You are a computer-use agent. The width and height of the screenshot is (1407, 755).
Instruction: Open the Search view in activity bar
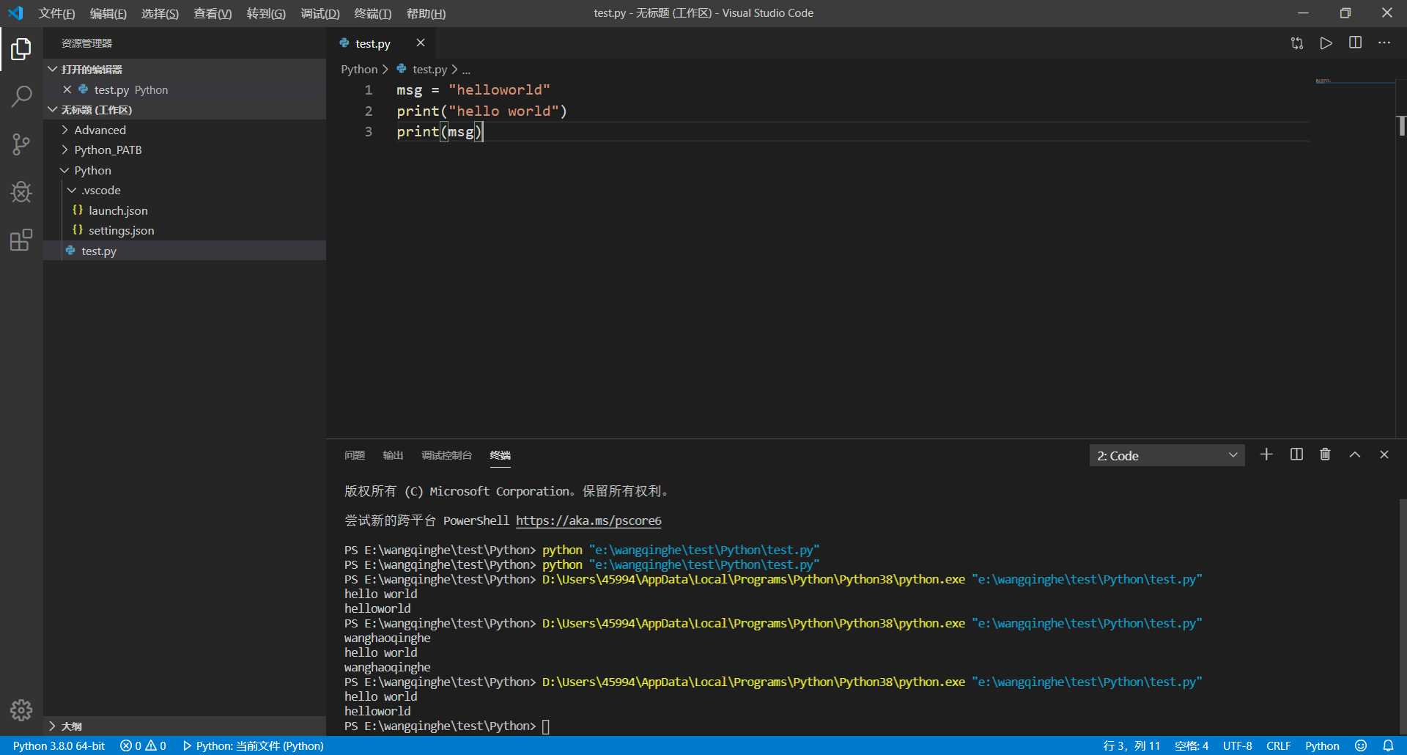(x=21, y=96)
